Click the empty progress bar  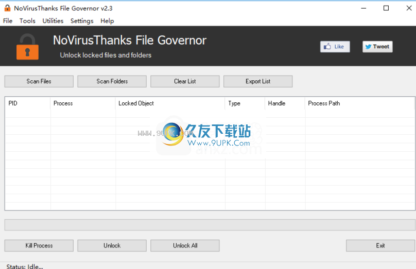click(210, 225)
